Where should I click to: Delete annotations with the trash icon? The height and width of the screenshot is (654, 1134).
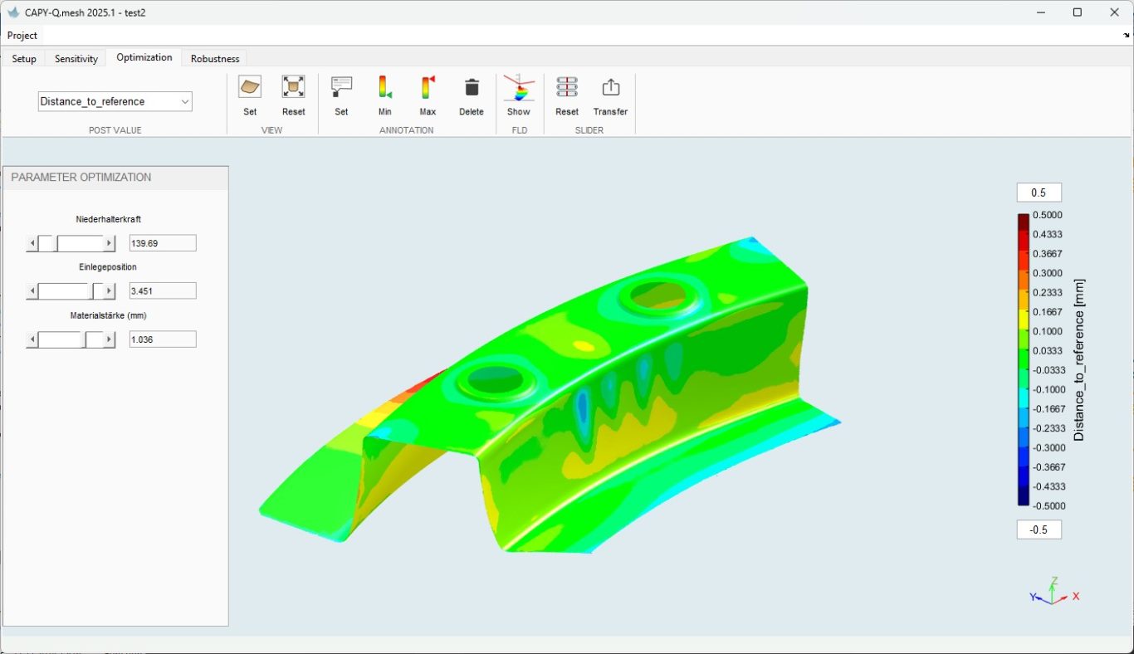472,87
